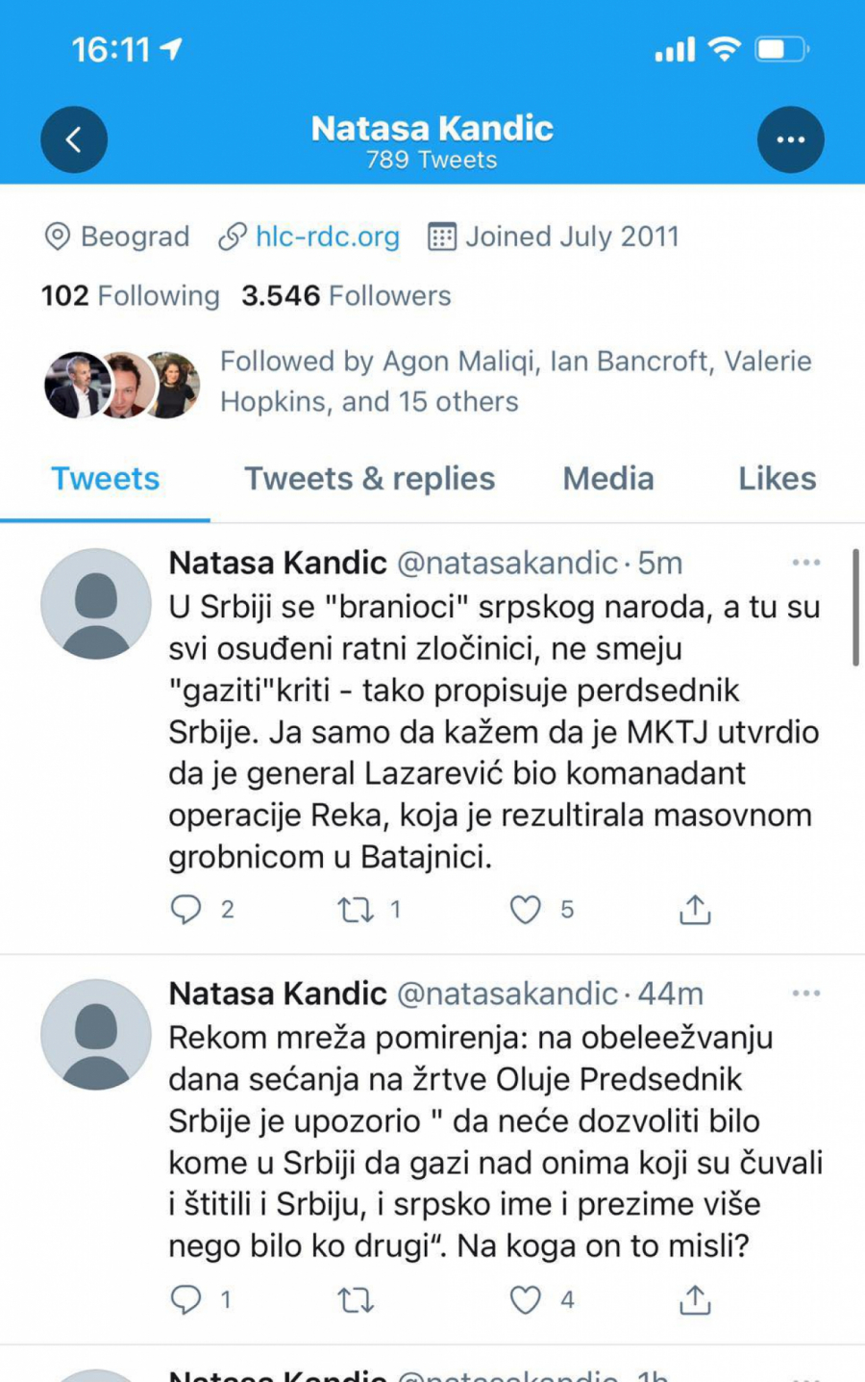The width and height of the screenshot is (865, 1382).
Task: Share the first tweet via share icon
Action: [694, 909]
